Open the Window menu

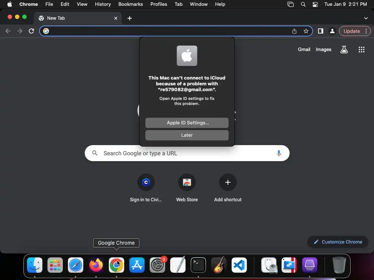point(199,4)
